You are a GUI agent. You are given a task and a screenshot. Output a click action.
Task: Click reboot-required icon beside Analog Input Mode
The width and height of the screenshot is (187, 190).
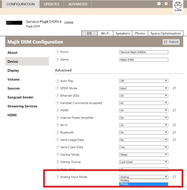[x=174, y=177]
